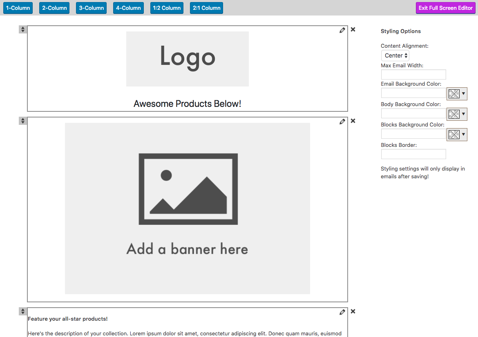The image size is (478, 337).
Task: Add a 1:2 Column block
Action: 167,8
